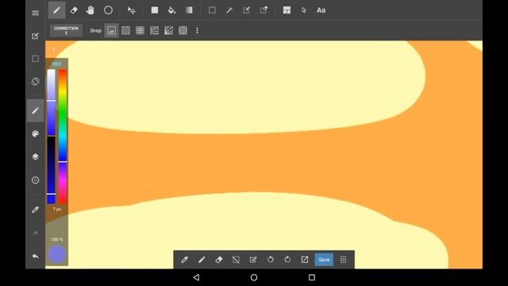Viewport: 508px width, 286px height.
Task: Select the rectangular Select tool
Action: (212, 10)
